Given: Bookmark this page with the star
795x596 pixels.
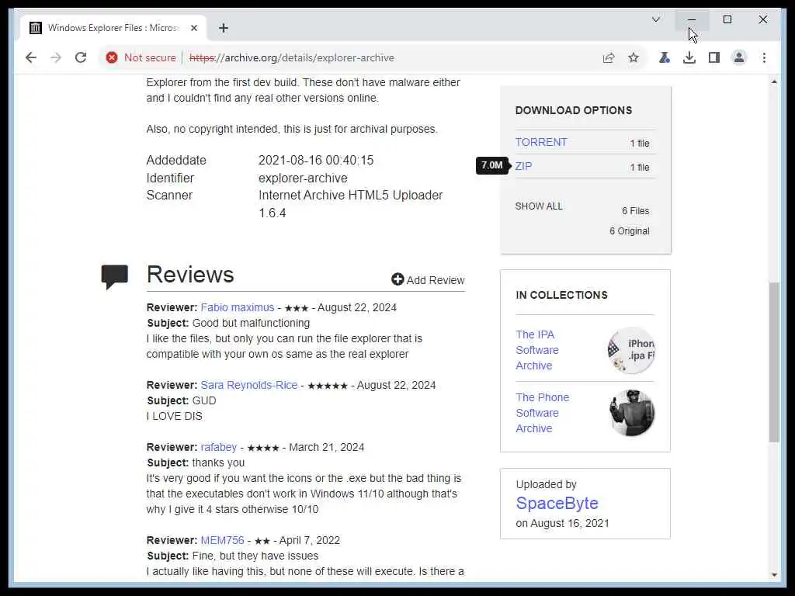Looking at the screenshot, I should [x=634, y=57].
